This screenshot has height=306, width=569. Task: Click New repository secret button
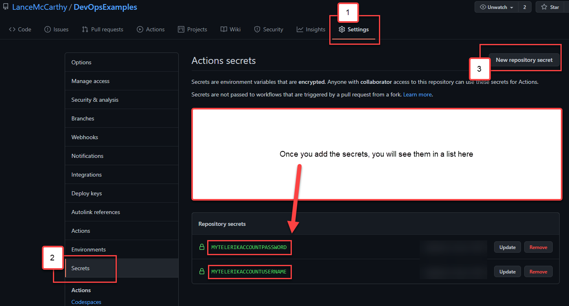pyautogui.click(x=524, y=60)
